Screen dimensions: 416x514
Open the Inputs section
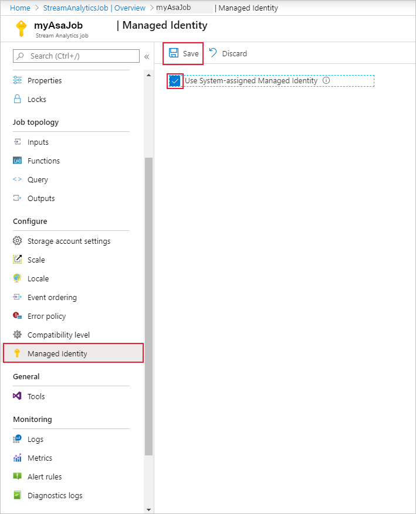[36, 142]
